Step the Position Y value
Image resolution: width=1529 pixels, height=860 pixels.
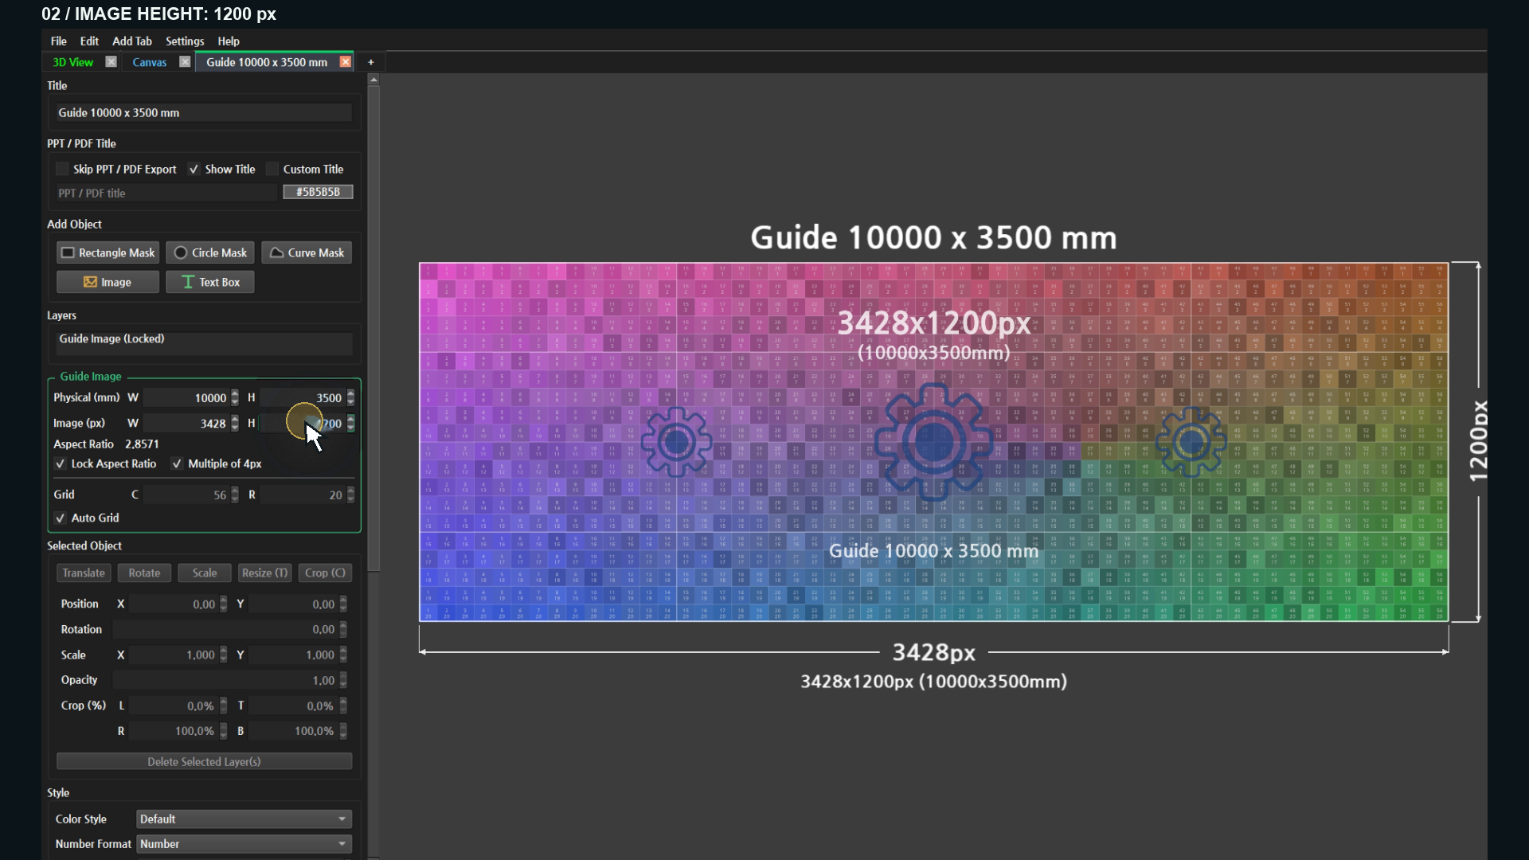point(343,604)
